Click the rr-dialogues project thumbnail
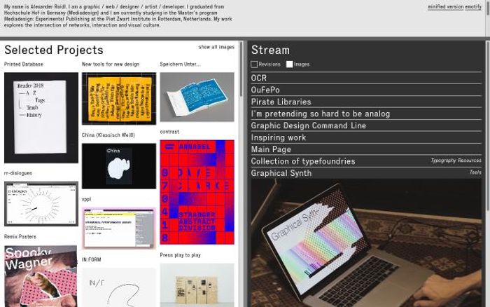 (41, 204)
